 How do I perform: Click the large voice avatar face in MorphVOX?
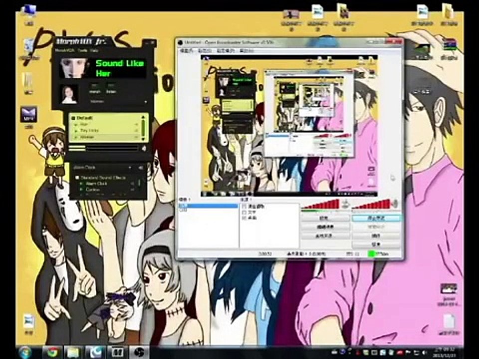[73, 68]
